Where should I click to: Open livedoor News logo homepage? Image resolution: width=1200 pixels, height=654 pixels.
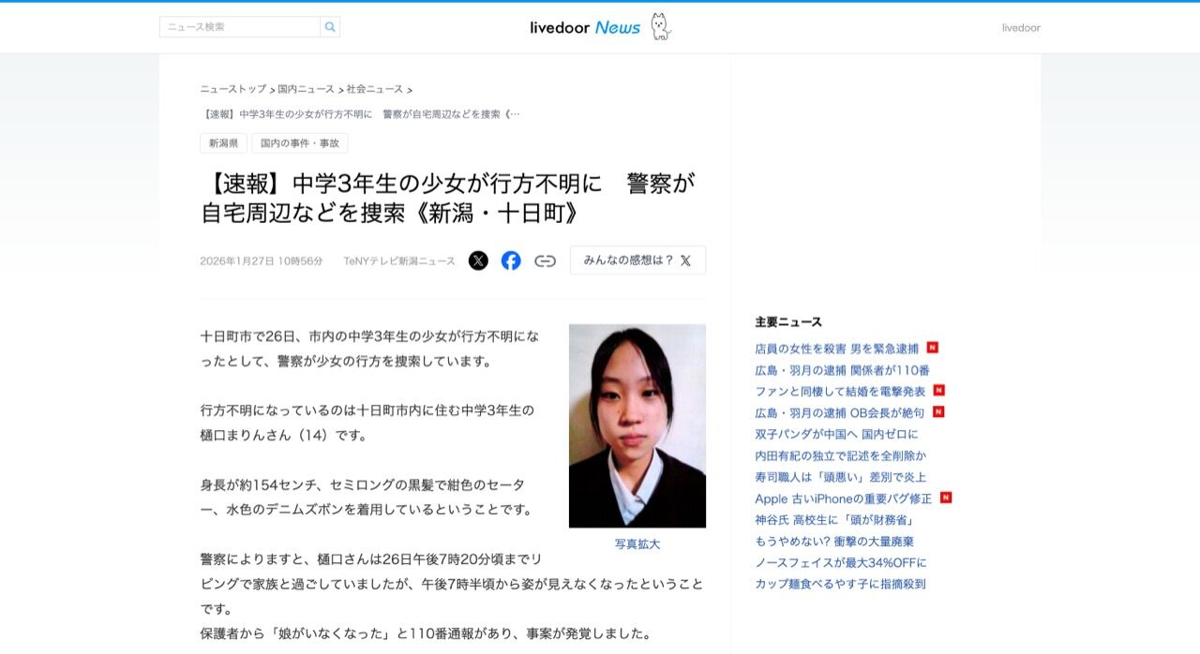(x=601, y=27)
